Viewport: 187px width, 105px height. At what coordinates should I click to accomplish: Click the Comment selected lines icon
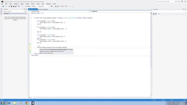(x=56, y=6)
